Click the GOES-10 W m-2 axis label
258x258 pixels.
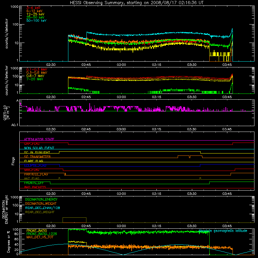pyautogui.click(x=6, y=113)
